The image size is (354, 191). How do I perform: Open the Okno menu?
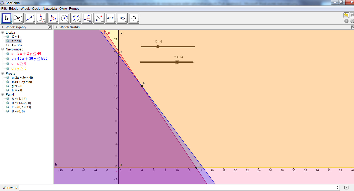pyautogui.click(x=63, y=8)
